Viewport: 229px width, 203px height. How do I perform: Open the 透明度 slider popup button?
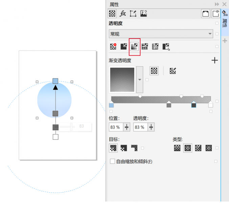tap(151, 127)
